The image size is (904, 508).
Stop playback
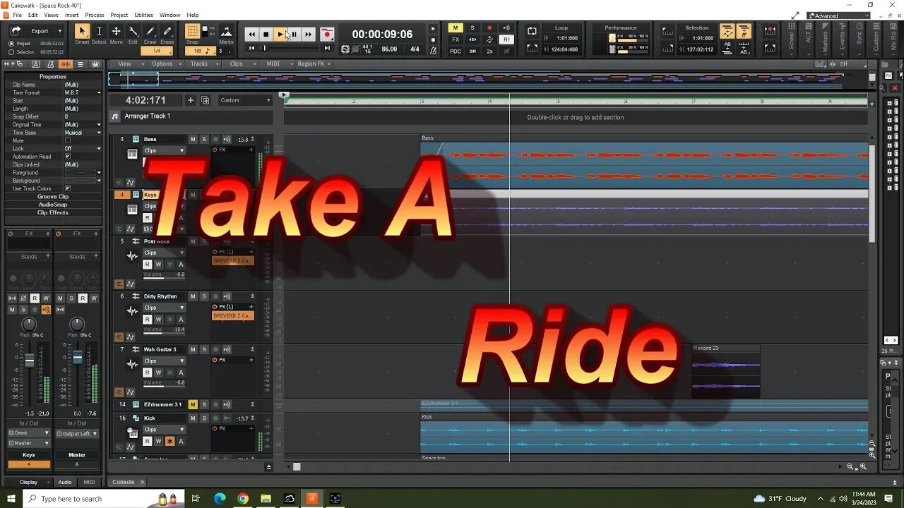(x=266, y=34)
